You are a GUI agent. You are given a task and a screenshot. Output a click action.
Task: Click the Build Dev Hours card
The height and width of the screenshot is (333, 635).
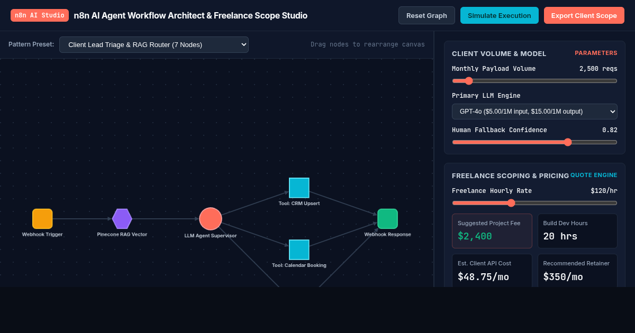click(x=577, y=231)
